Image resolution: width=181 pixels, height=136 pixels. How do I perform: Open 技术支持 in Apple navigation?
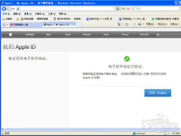144,34
